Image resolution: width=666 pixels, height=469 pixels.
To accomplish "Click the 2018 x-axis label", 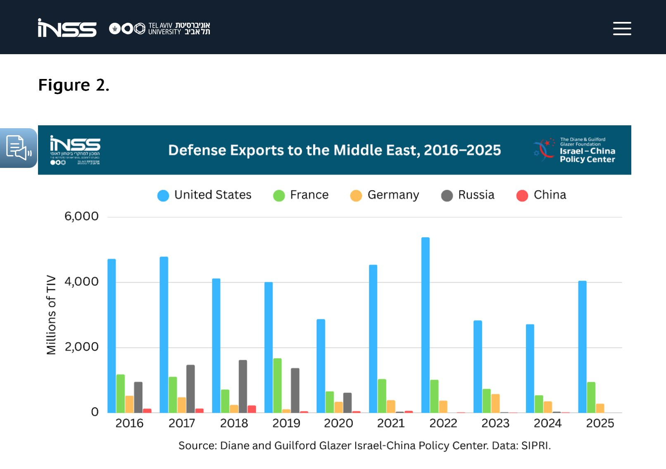I will click(234, 424).
